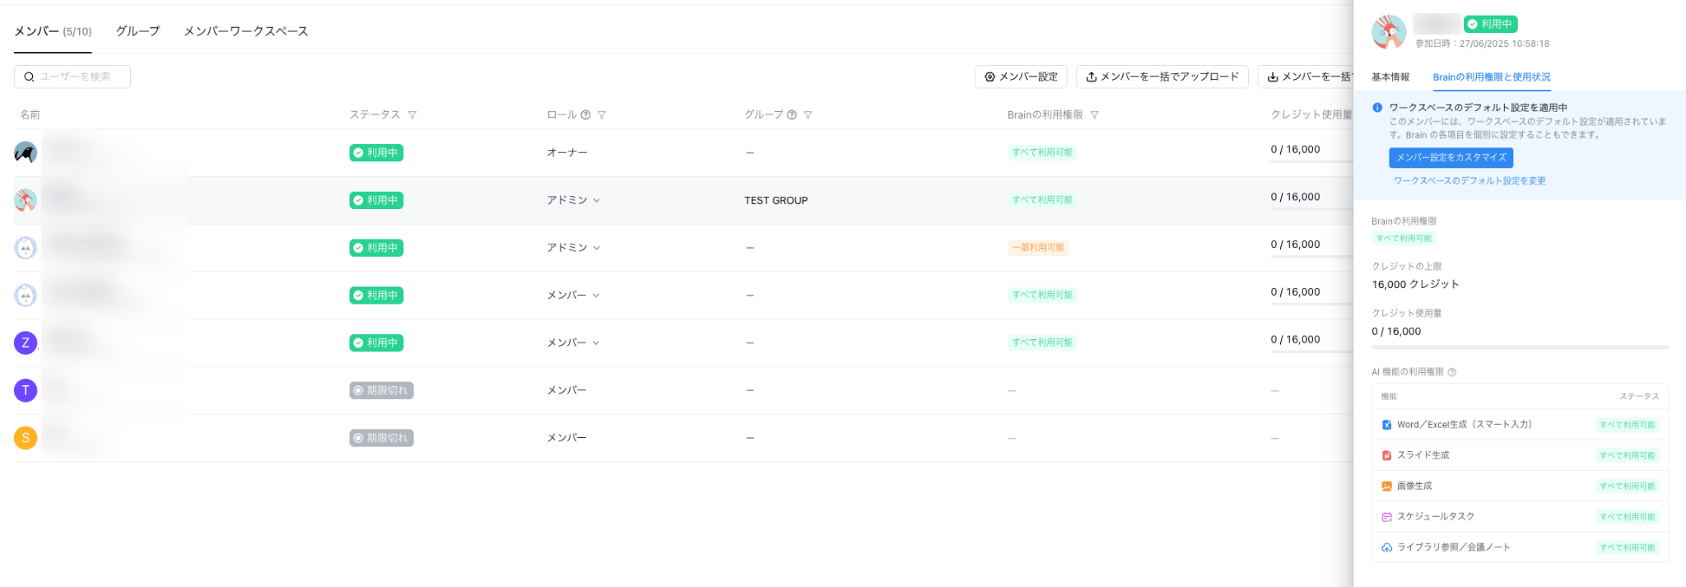Viewport: 1686px width, 587px height.
Task: Switch to the 基本情報 tab in the panel
Action: 1390,77
